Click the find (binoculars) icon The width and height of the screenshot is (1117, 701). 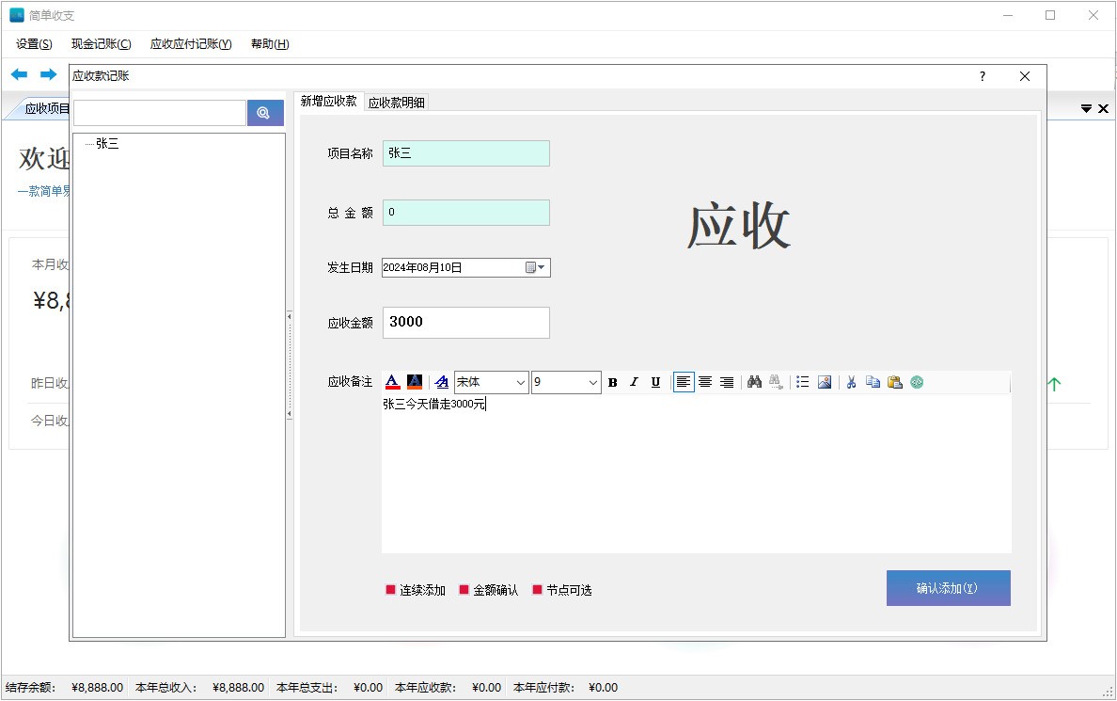tap(753, 381)
